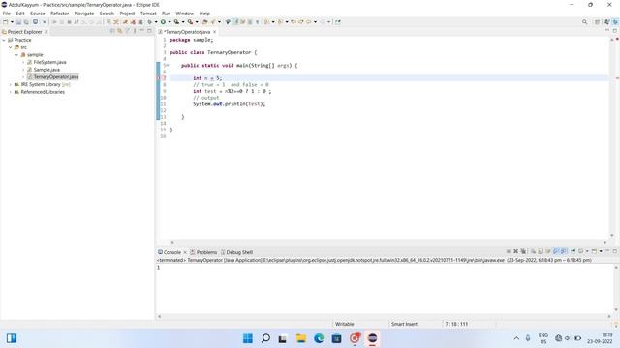Image resolution: width=620 pixels, height=348 pixels.
Task: Open the Run configurations dropdown arrow
Action: pos(170,22)
